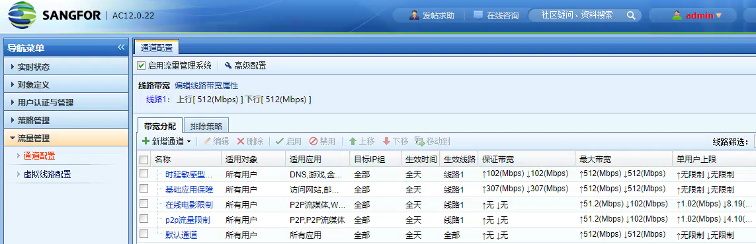Viewport: 756px width, 244px height.
Task: Click the 发帖求助 button text
Action: [x=439, y=15]
